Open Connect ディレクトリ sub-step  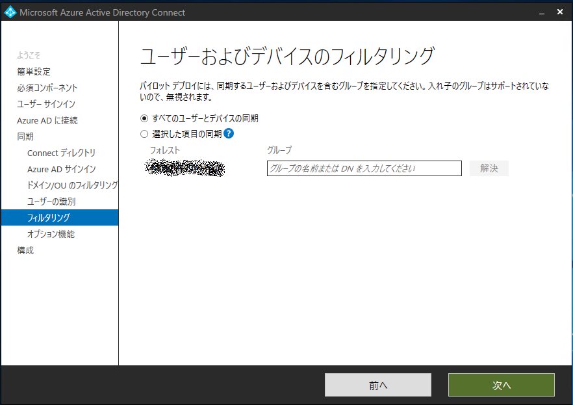click(61, 153)
